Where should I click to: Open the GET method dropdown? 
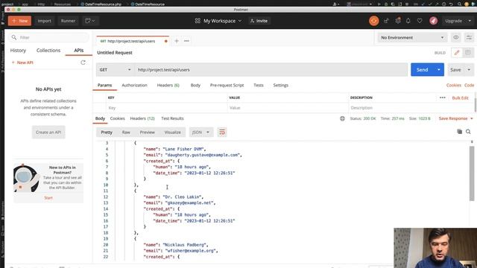point(115,69)
